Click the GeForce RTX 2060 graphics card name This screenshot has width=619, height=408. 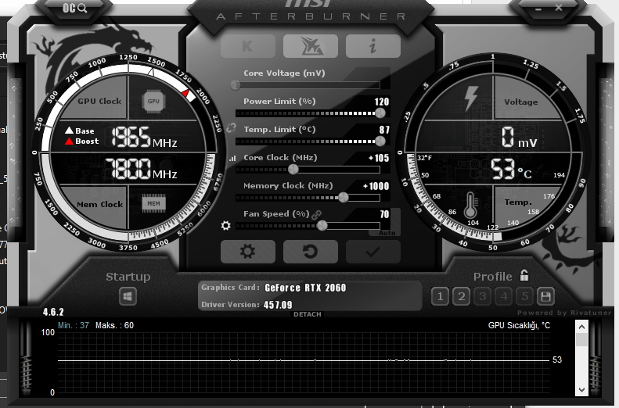point(305,288)
